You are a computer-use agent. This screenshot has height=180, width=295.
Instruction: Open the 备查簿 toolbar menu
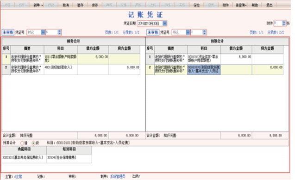coord(241,5)
